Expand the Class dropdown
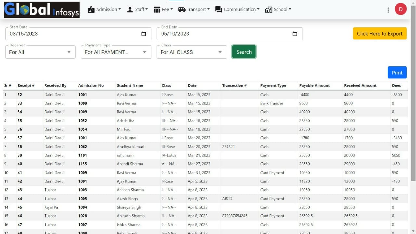The width and height of the screenshot is (416, 234). [x=192, y=52]
